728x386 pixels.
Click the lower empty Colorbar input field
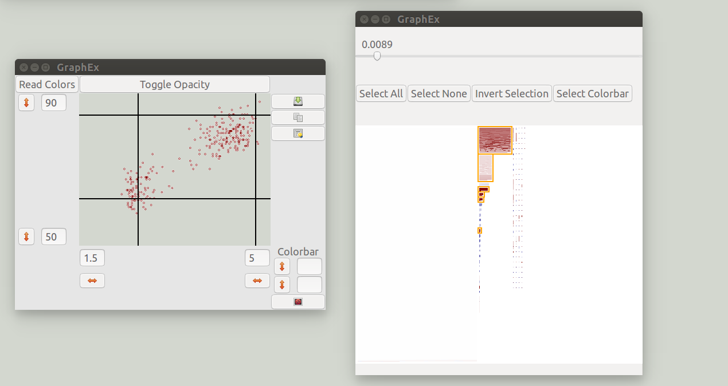click(310, 285)
